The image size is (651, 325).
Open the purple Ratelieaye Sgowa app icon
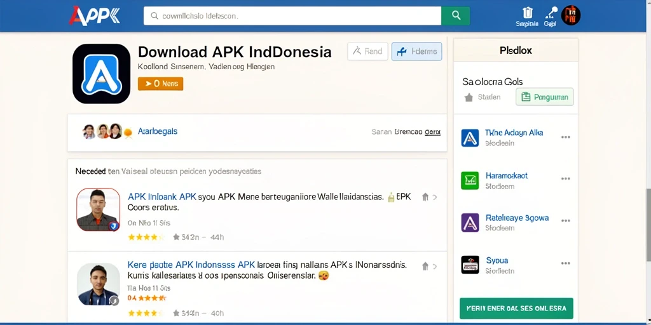point(470,223)
